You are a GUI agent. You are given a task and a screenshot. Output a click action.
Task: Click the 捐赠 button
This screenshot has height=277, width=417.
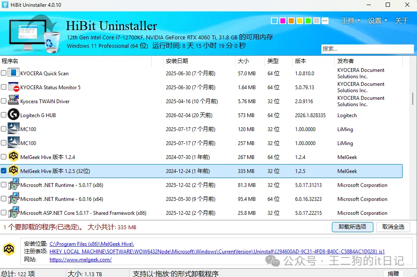pos(393,274)
